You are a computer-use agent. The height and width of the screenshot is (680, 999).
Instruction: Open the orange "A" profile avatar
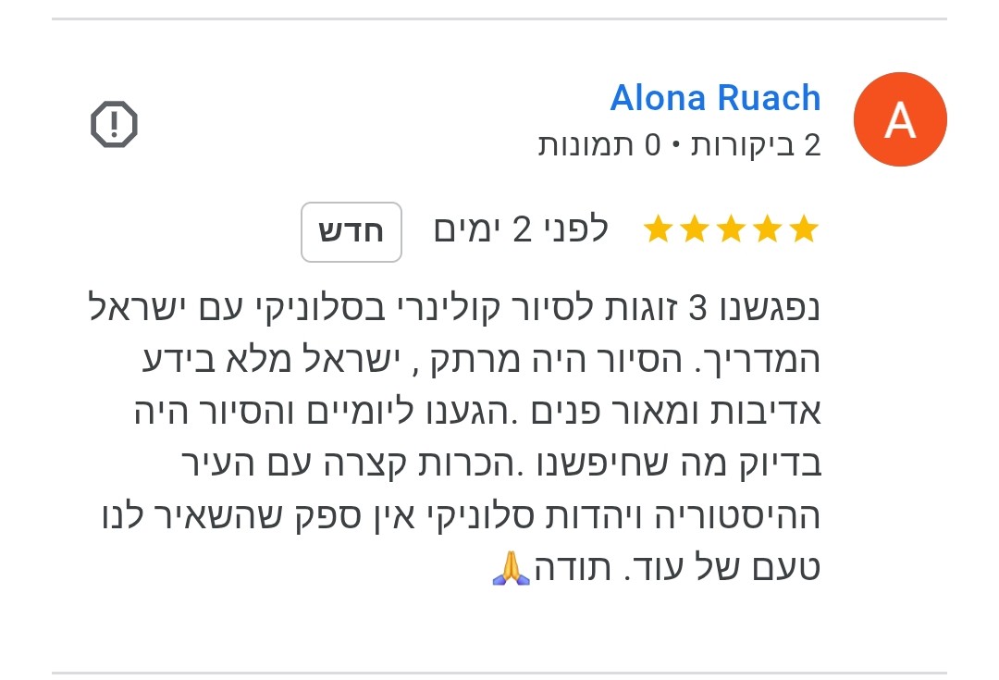[x=900, y=119]
